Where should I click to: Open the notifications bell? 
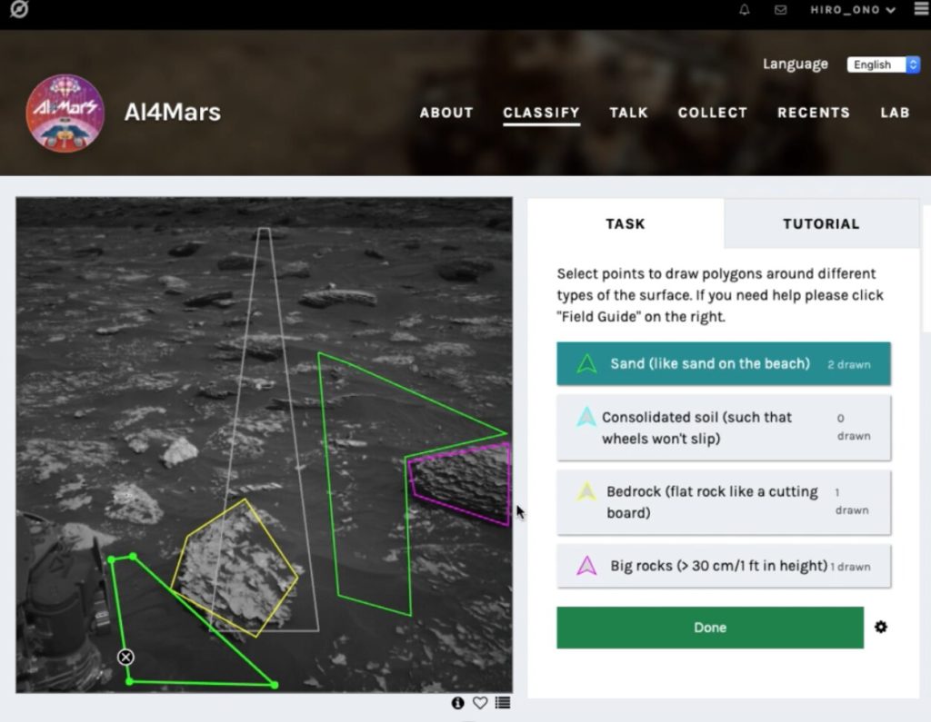[744, 9]
